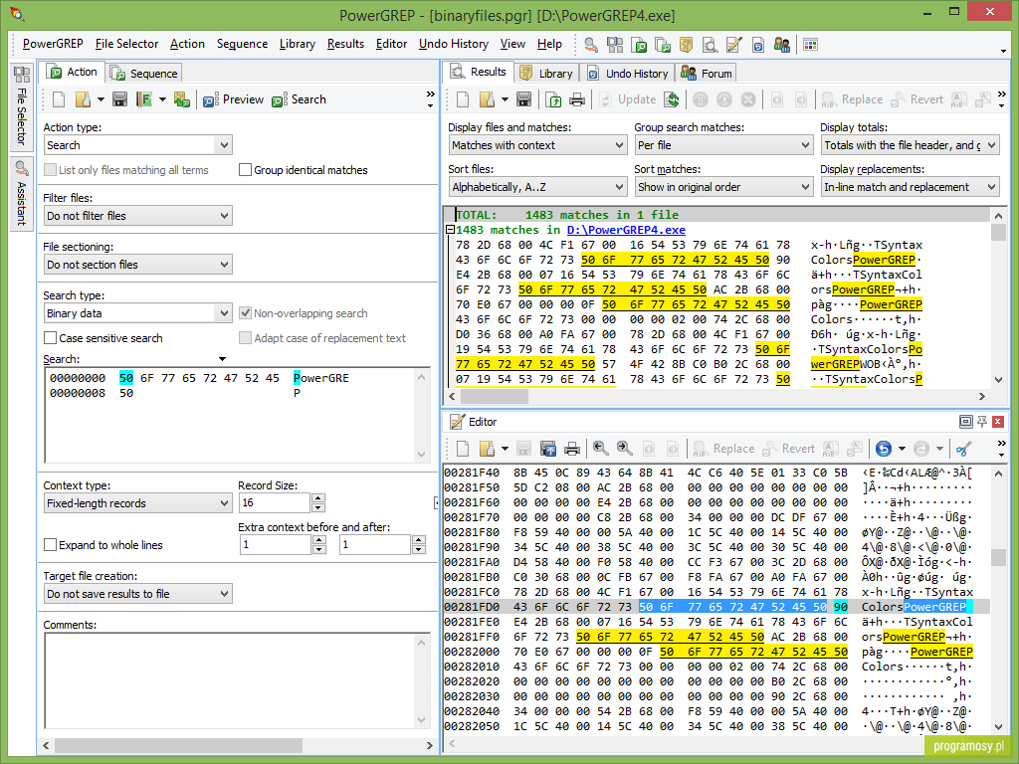The height and width of the screenshot is (764, 1019).
Task: Open the Display replacements dropdown
Action: point(910,187)
